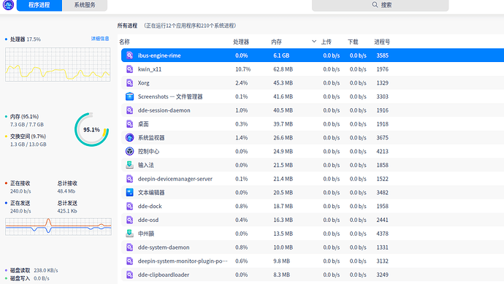Click the dde-system-daemon process icon
Viewport: 504px width, 284px height.
129,247
